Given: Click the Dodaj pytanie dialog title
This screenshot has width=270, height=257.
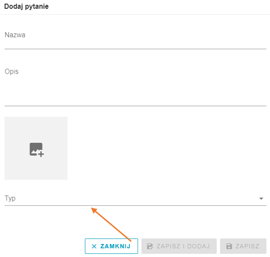Looking at the screenshot, I should pyautogui.click(x=26, y=7).
